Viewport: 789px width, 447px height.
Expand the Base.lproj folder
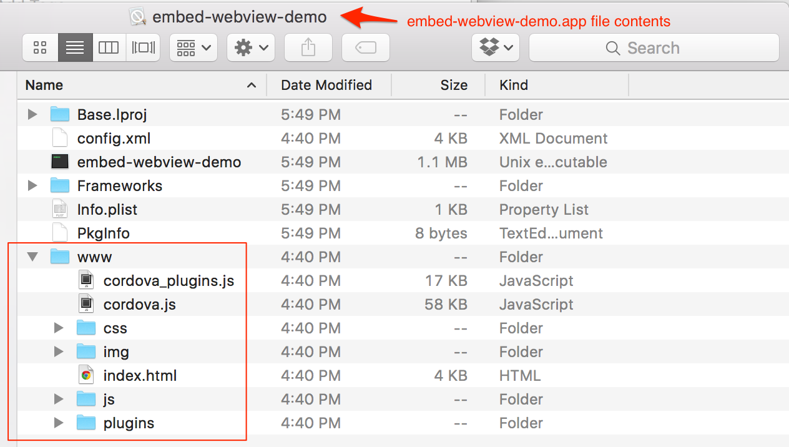click(x=32, y=114)
